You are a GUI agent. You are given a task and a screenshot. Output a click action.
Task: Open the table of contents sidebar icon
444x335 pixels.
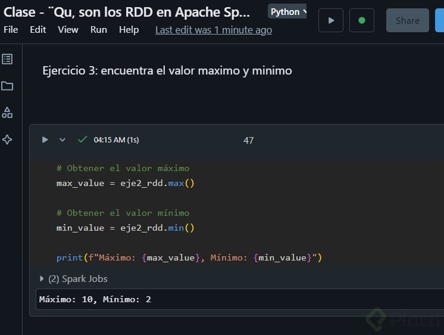7,59
